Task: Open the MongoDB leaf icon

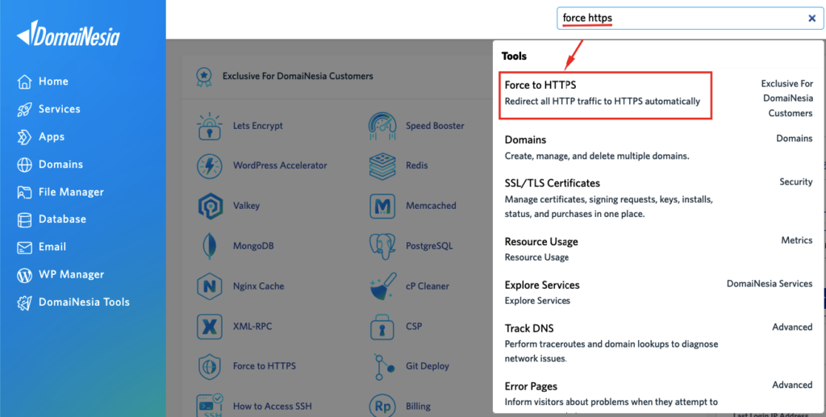Action: click(210, 246)
